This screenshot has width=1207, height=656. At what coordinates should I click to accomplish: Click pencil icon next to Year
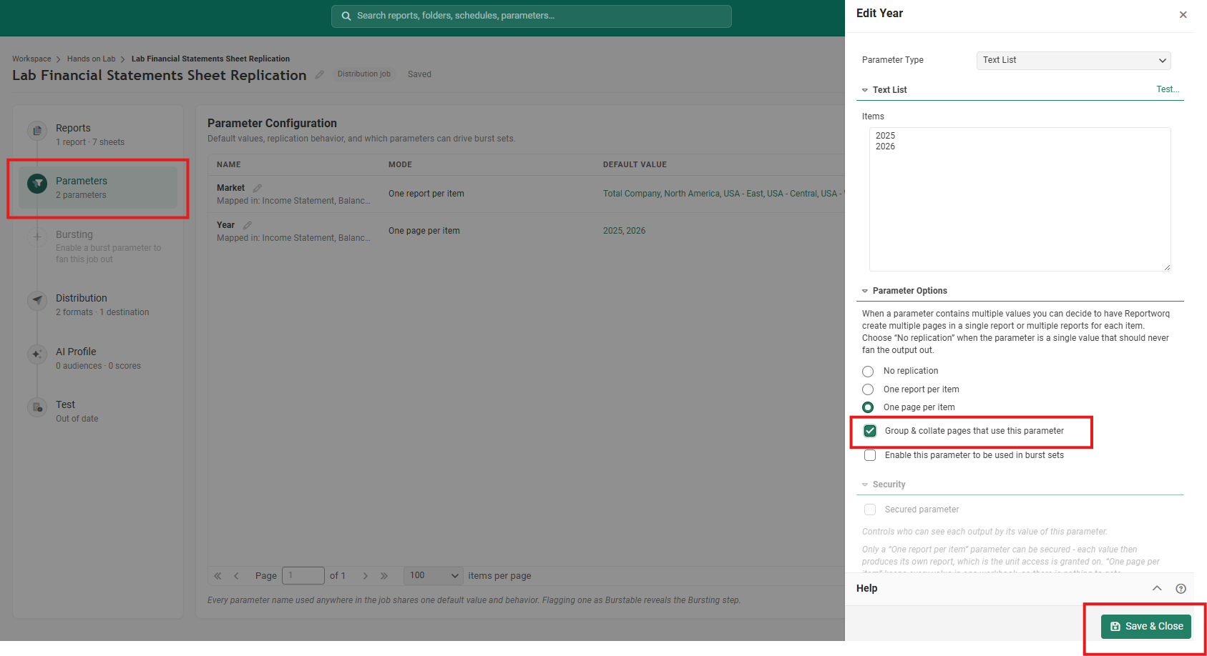[x=248, y=225]
